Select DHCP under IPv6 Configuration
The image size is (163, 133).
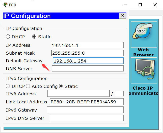(8, 86)
